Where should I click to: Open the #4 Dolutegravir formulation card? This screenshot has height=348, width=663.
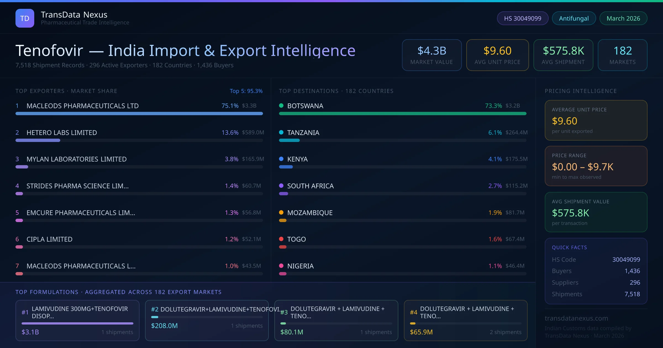(465, 320)
